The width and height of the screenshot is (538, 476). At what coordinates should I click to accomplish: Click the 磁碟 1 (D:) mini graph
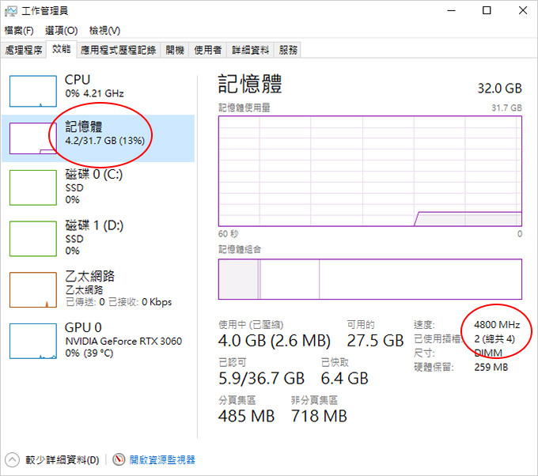click(x=33, y=239)
